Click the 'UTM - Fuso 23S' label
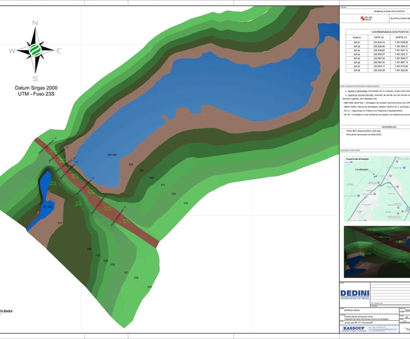 point(36,94)
